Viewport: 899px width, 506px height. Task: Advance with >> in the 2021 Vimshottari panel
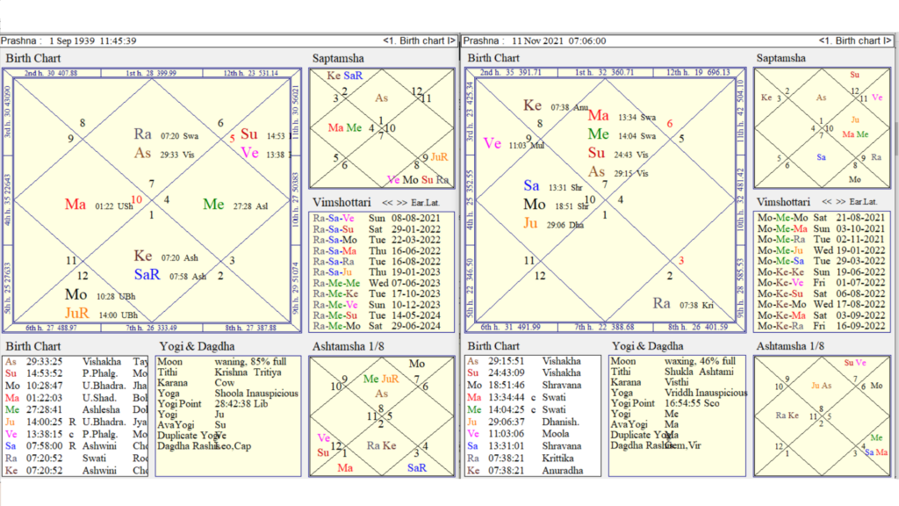(840, 202)
